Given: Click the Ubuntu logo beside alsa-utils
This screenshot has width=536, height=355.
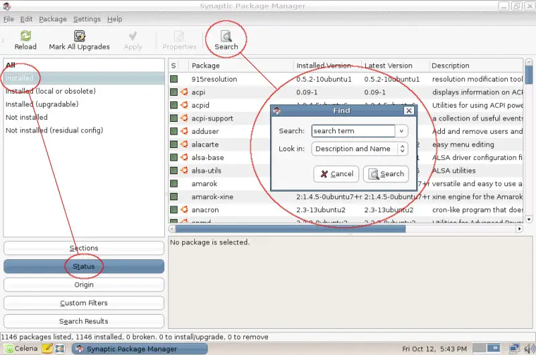Looking at the screenshot, I should click(184, 170).
